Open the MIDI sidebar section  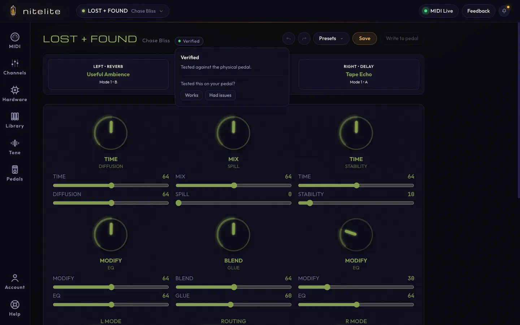tap(15, 41)
